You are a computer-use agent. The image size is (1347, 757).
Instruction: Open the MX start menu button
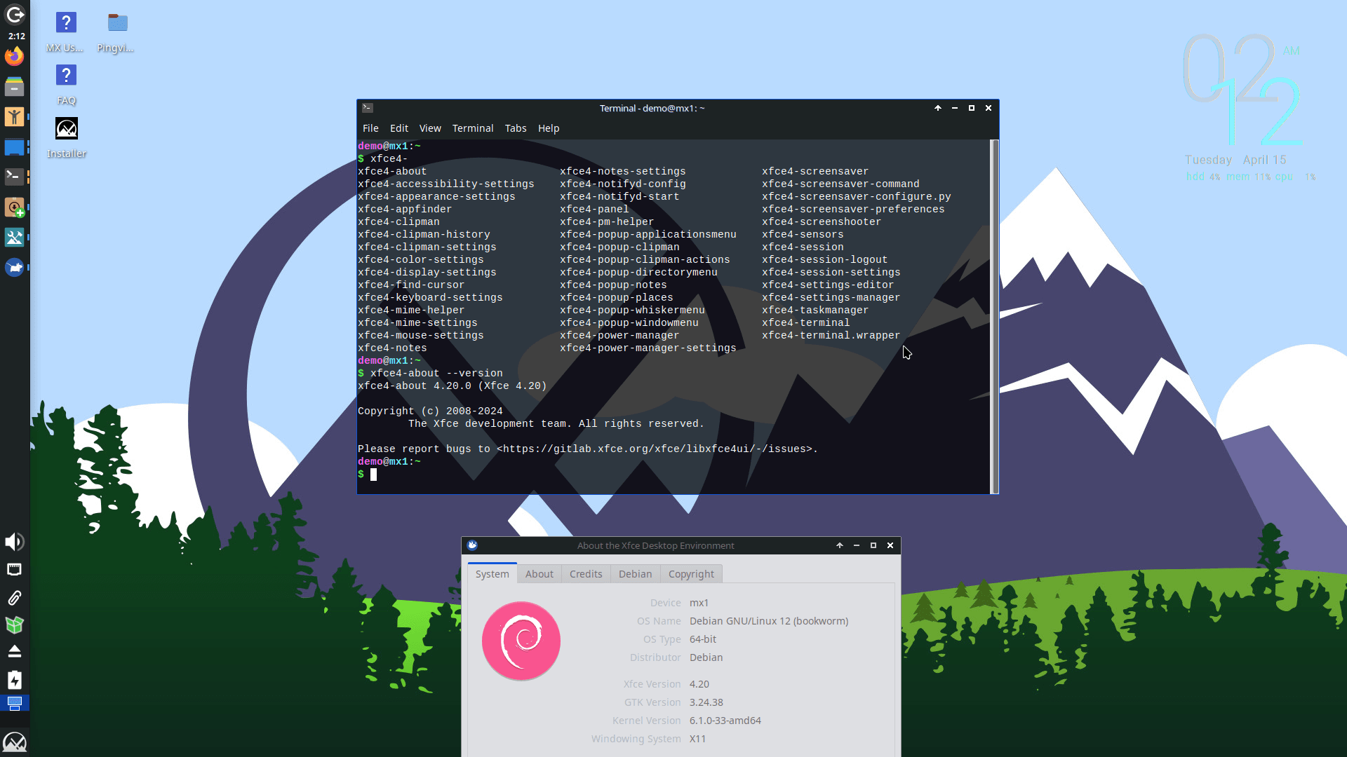(14, 742)
